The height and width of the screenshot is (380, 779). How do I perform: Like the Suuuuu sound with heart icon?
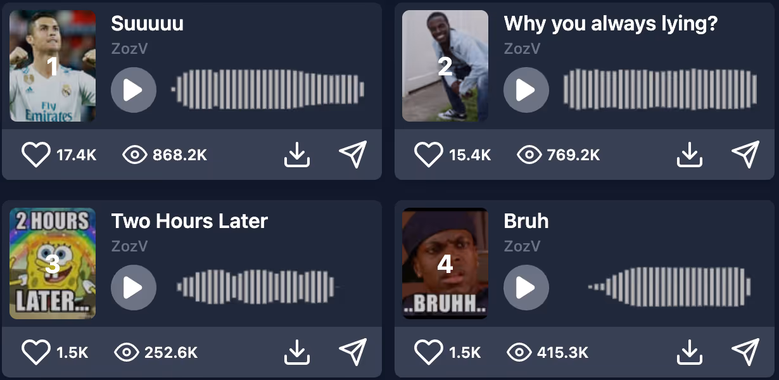pyautogui.click(x=35, y=155)
